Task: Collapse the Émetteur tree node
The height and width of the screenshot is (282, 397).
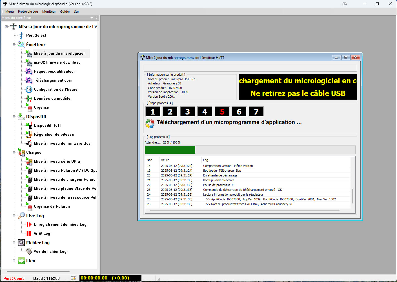Action: click(x=14, y=45)
